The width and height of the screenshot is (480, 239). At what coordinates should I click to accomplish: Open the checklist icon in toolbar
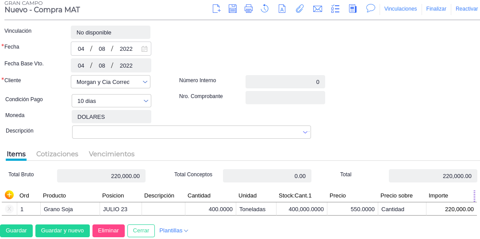(335, 9)
